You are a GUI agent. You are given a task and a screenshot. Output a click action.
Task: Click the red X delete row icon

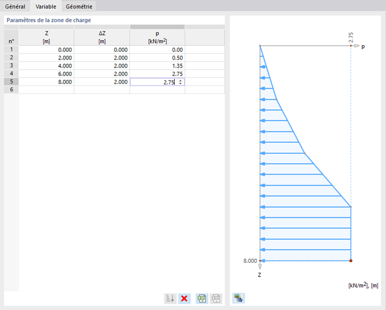pos(184,298)
